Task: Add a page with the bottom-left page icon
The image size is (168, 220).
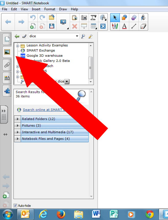Action: tap(6, 195)
